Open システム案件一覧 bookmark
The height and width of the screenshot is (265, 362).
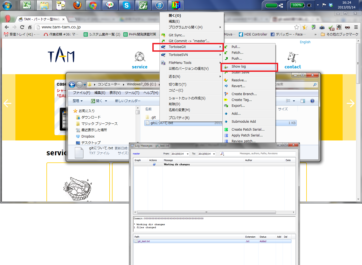(x=102, y=34)
